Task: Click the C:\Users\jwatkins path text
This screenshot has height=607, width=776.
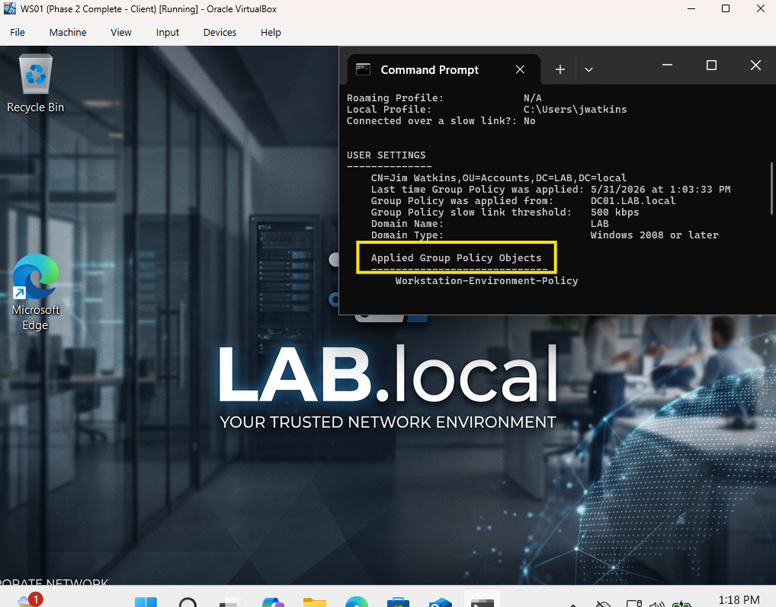Action: coord(575,109)
